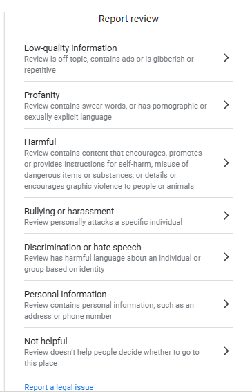This screenshot has width=252, height=392.
Task: Click the arrow icon on the Harmful row
Action: pyautogui.click(x=226, y=163)
